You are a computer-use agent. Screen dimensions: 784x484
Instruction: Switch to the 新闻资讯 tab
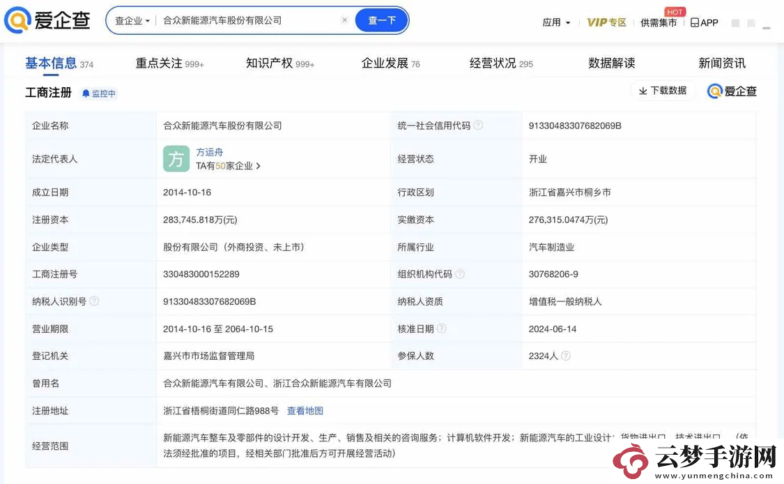(x=722, y=63)
